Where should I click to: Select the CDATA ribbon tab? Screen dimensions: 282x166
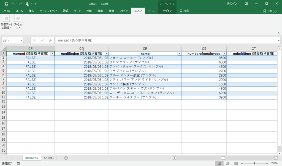coord(138,11)
